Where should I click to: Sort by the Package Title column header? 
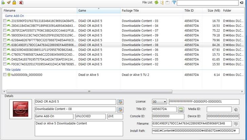click(152, 11)
